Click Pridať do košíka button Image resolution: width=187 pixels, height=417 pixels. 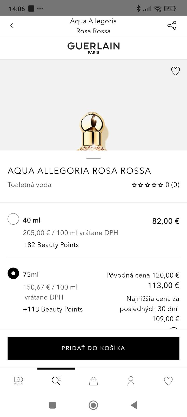(x=94, y=348)
